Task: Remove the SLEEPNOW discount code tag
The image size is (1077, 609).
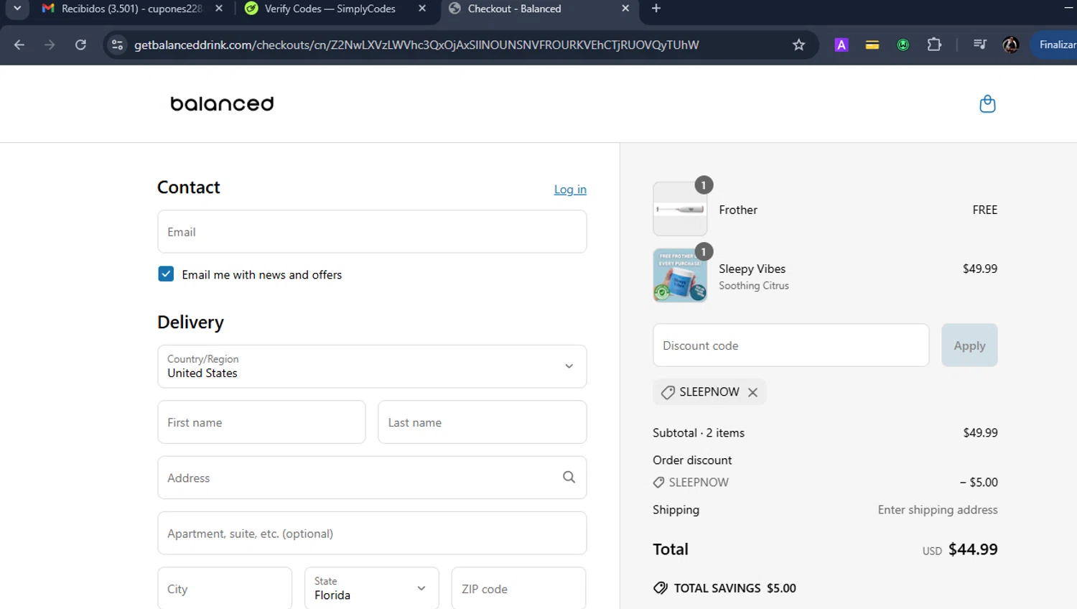Action: click(x=752, y=392)
